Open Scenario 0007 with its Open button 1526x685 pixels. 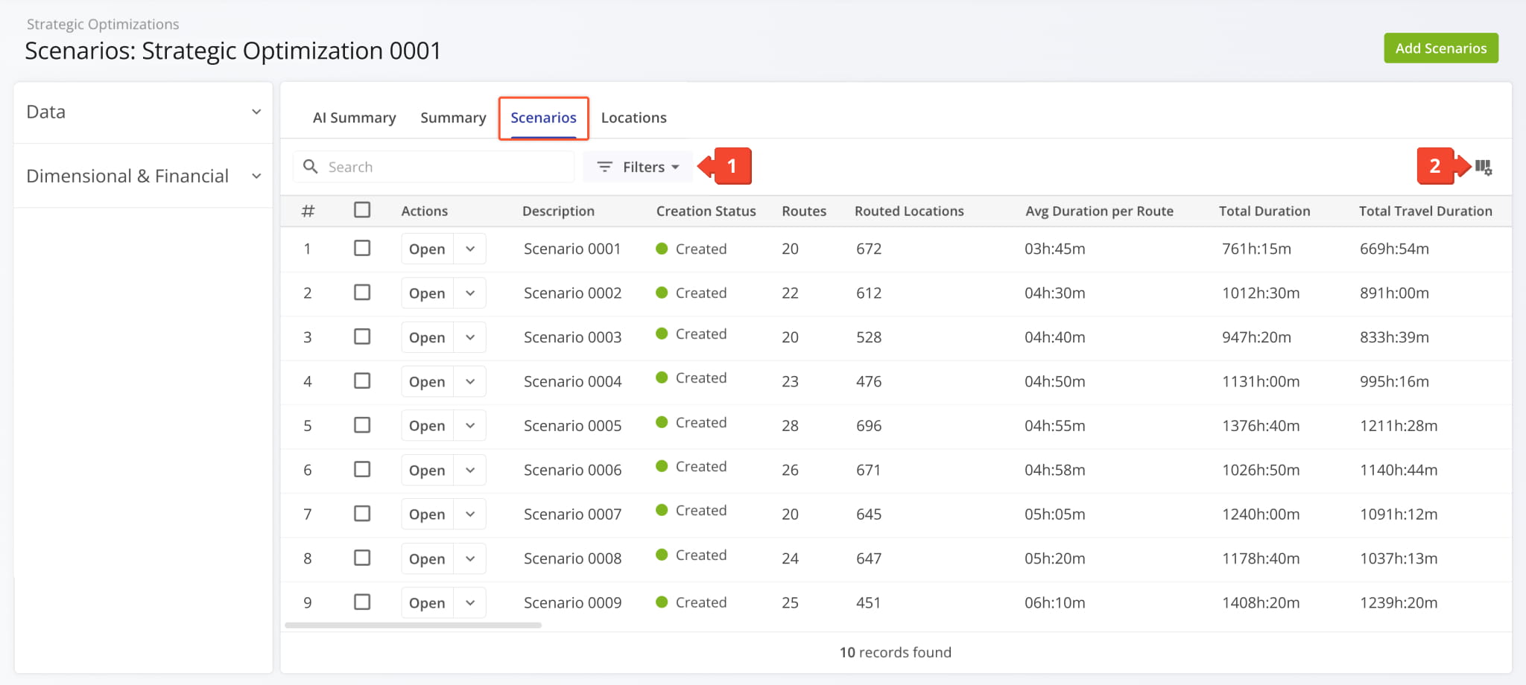(x=427, y=514)
